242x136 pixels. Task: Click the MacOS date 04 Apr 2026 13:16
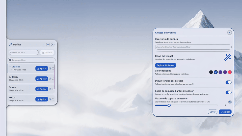coord(16,100)
